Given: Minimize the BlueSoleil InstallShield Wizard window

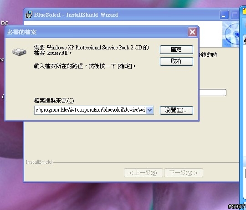Looking at the screenshot, I should tap(224, 15).
